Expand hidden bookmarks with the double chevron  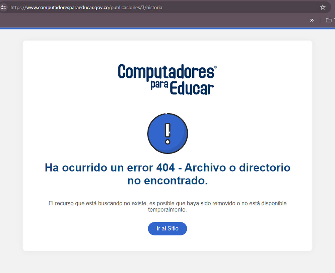(x=312, y=20)
